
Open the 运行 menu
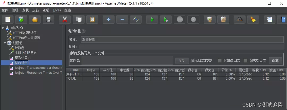pyautogui.click(x=36, y=10)
